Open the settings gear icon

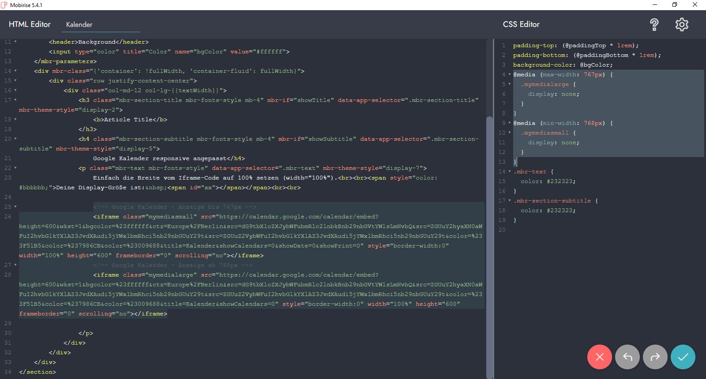(682, 25)
